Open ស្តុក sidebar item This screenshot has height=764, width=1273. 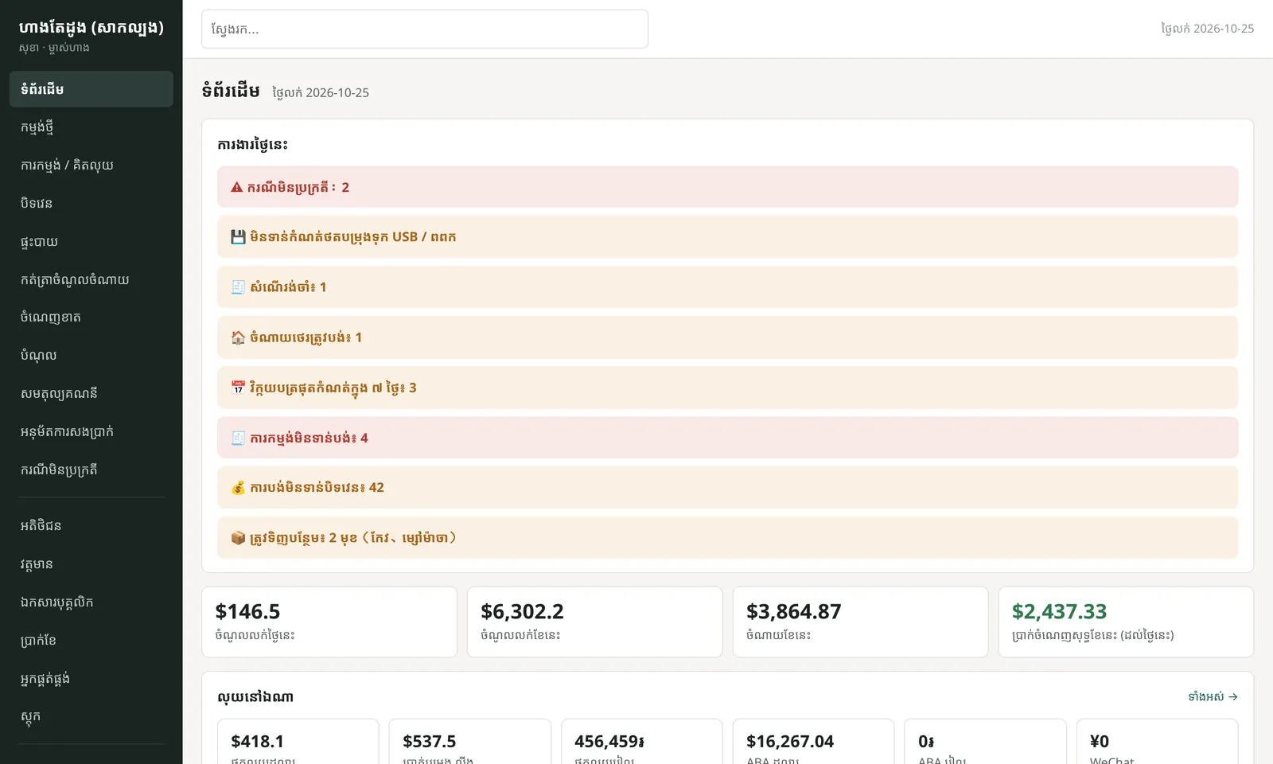click(x=91, y=717)
